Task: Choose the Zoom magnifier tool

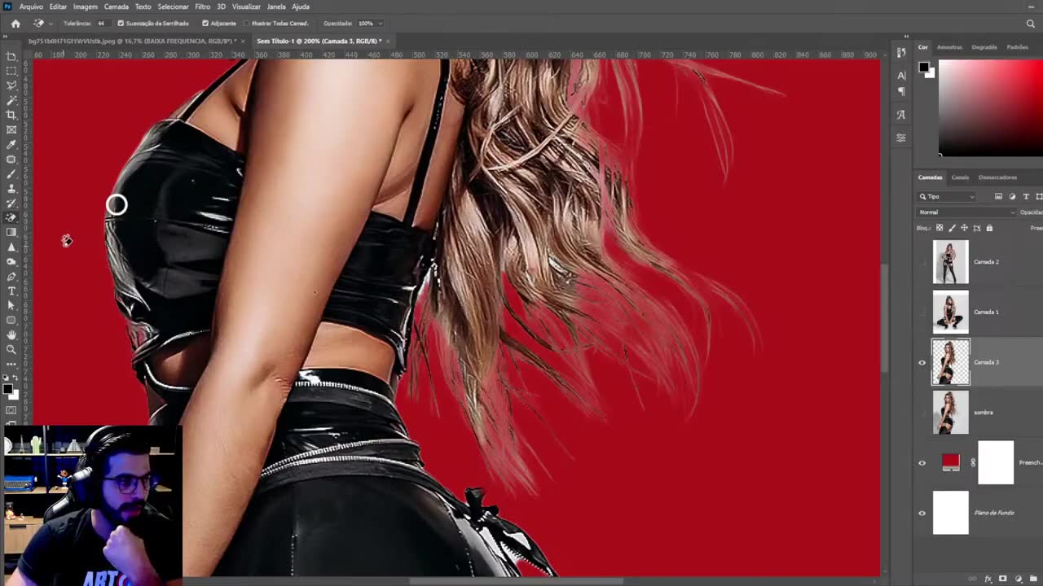Action: [11, 349]
